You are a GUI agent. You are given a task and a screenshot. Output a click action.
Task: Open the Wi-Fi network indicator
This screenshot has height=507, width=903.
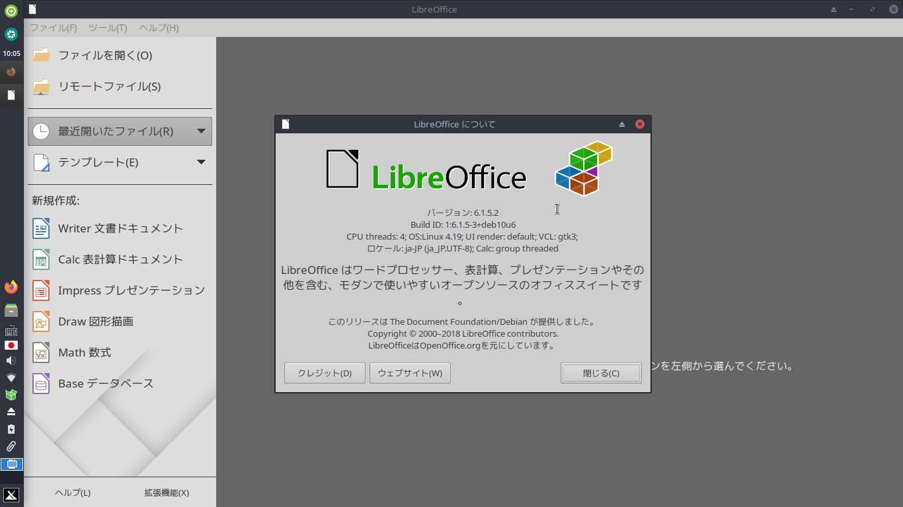pos(11,378)
